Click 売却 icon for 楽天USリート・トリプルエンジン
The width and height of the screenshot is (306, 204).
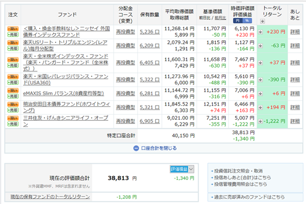tap(12, 48)
